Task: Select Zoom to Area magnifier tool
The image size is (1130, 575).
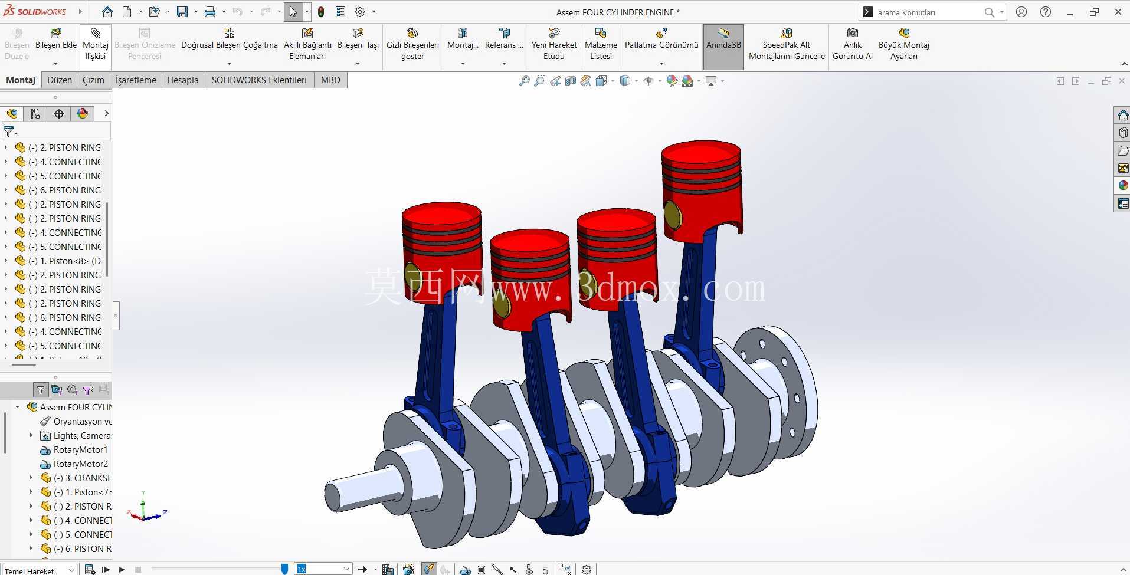Action: [x=539, y=81]
